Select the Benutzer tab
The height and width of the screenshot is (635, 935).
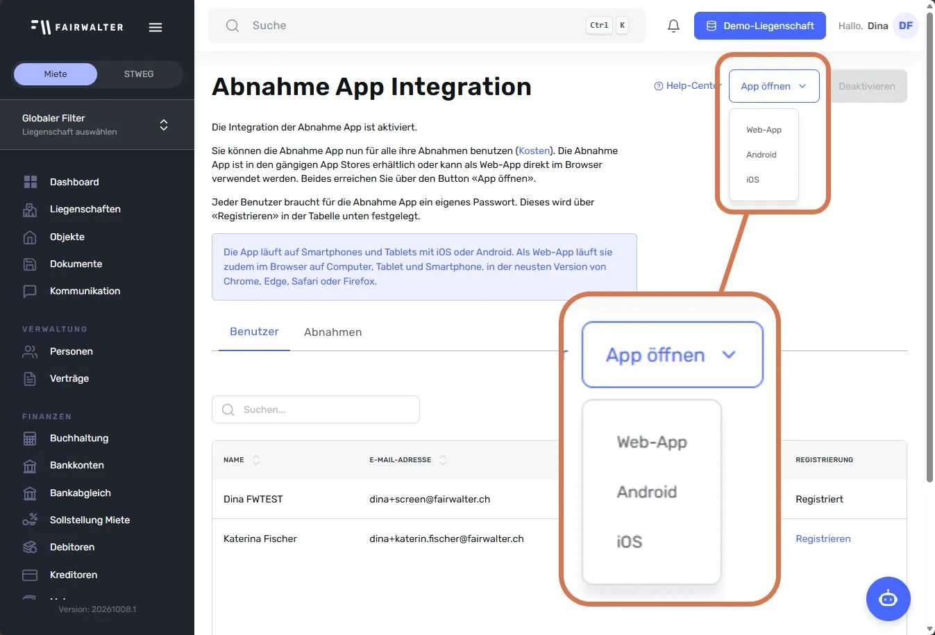pos(254,332)
